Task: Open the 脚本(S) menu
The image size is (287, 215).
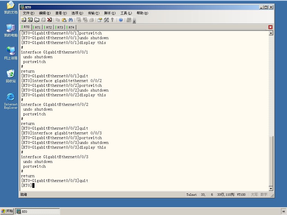Action: (110, 13)
